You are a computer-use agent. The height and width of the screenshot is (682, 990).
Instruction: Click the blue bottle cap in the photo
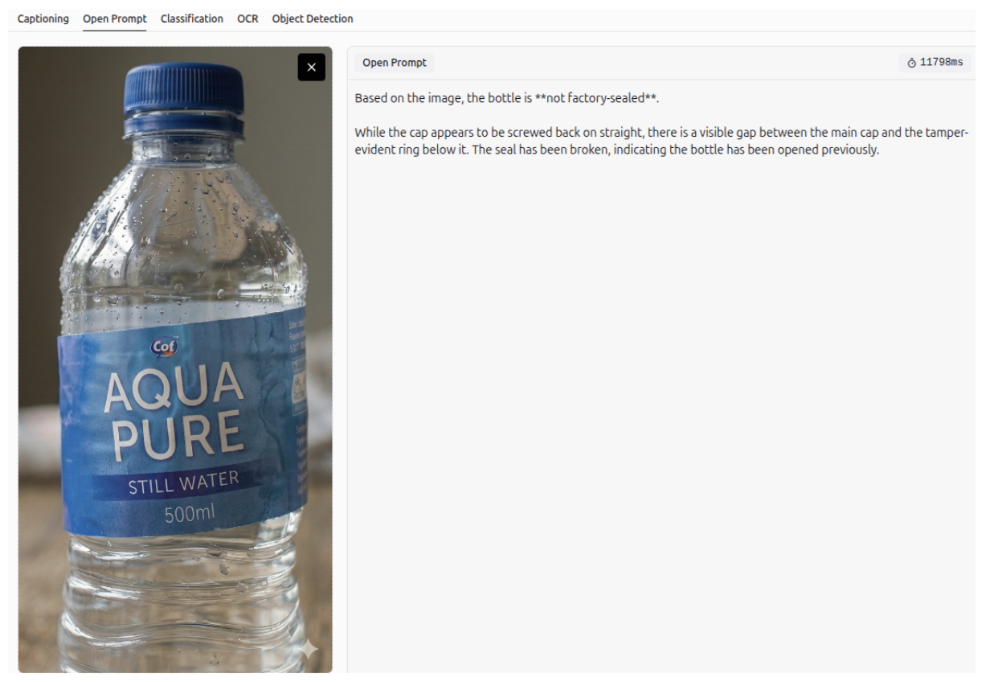(x=184, y=90)
